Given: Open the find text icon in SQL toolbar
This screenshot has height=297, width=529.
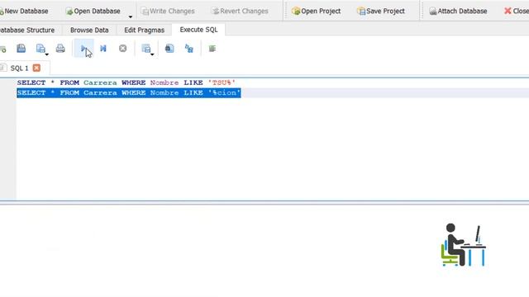Looking at the screenshot, I should click(169, 49).
